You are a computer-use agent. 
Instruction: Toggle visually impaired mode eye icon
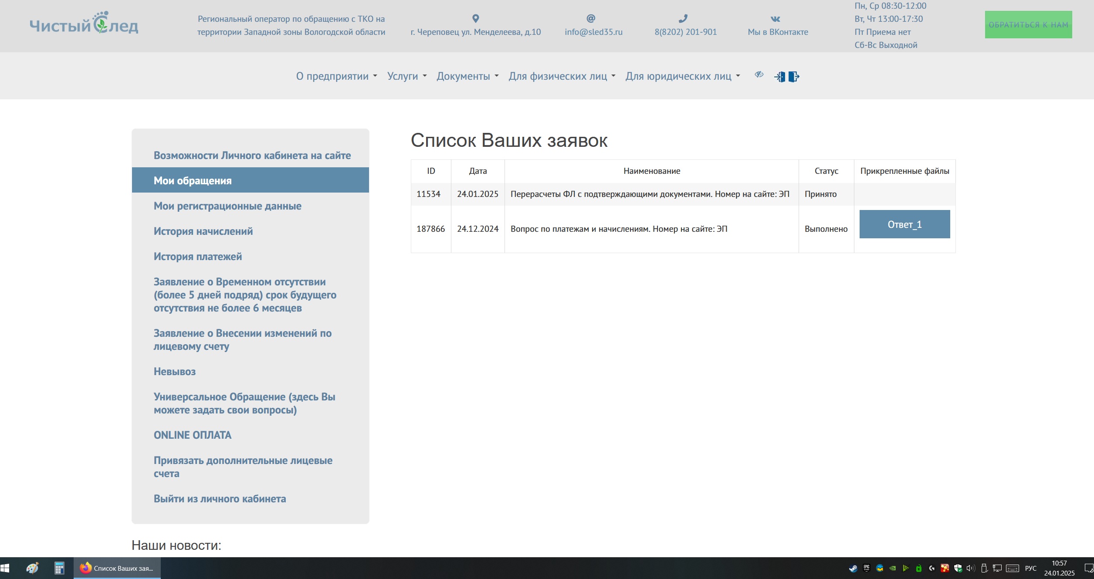759,75
